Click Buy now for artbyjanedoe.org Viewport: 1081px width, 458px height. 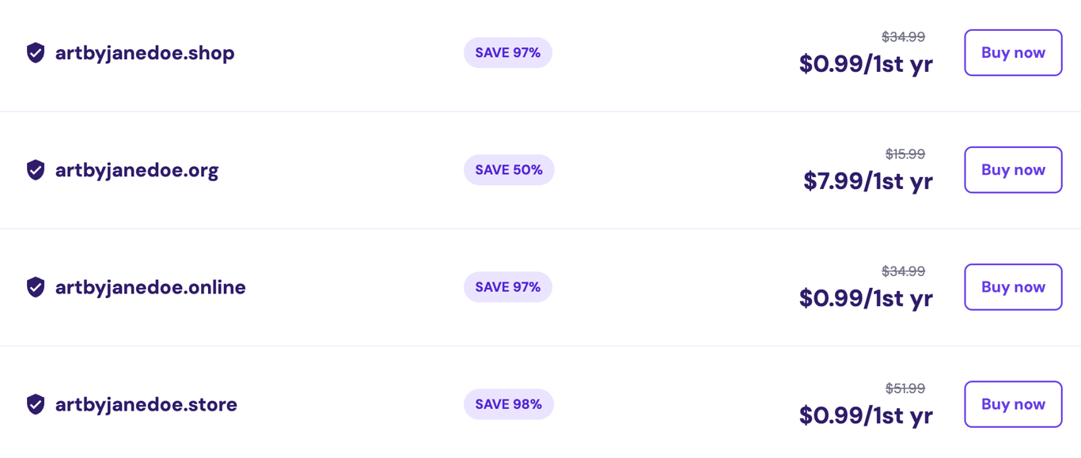pos(1013,169)
